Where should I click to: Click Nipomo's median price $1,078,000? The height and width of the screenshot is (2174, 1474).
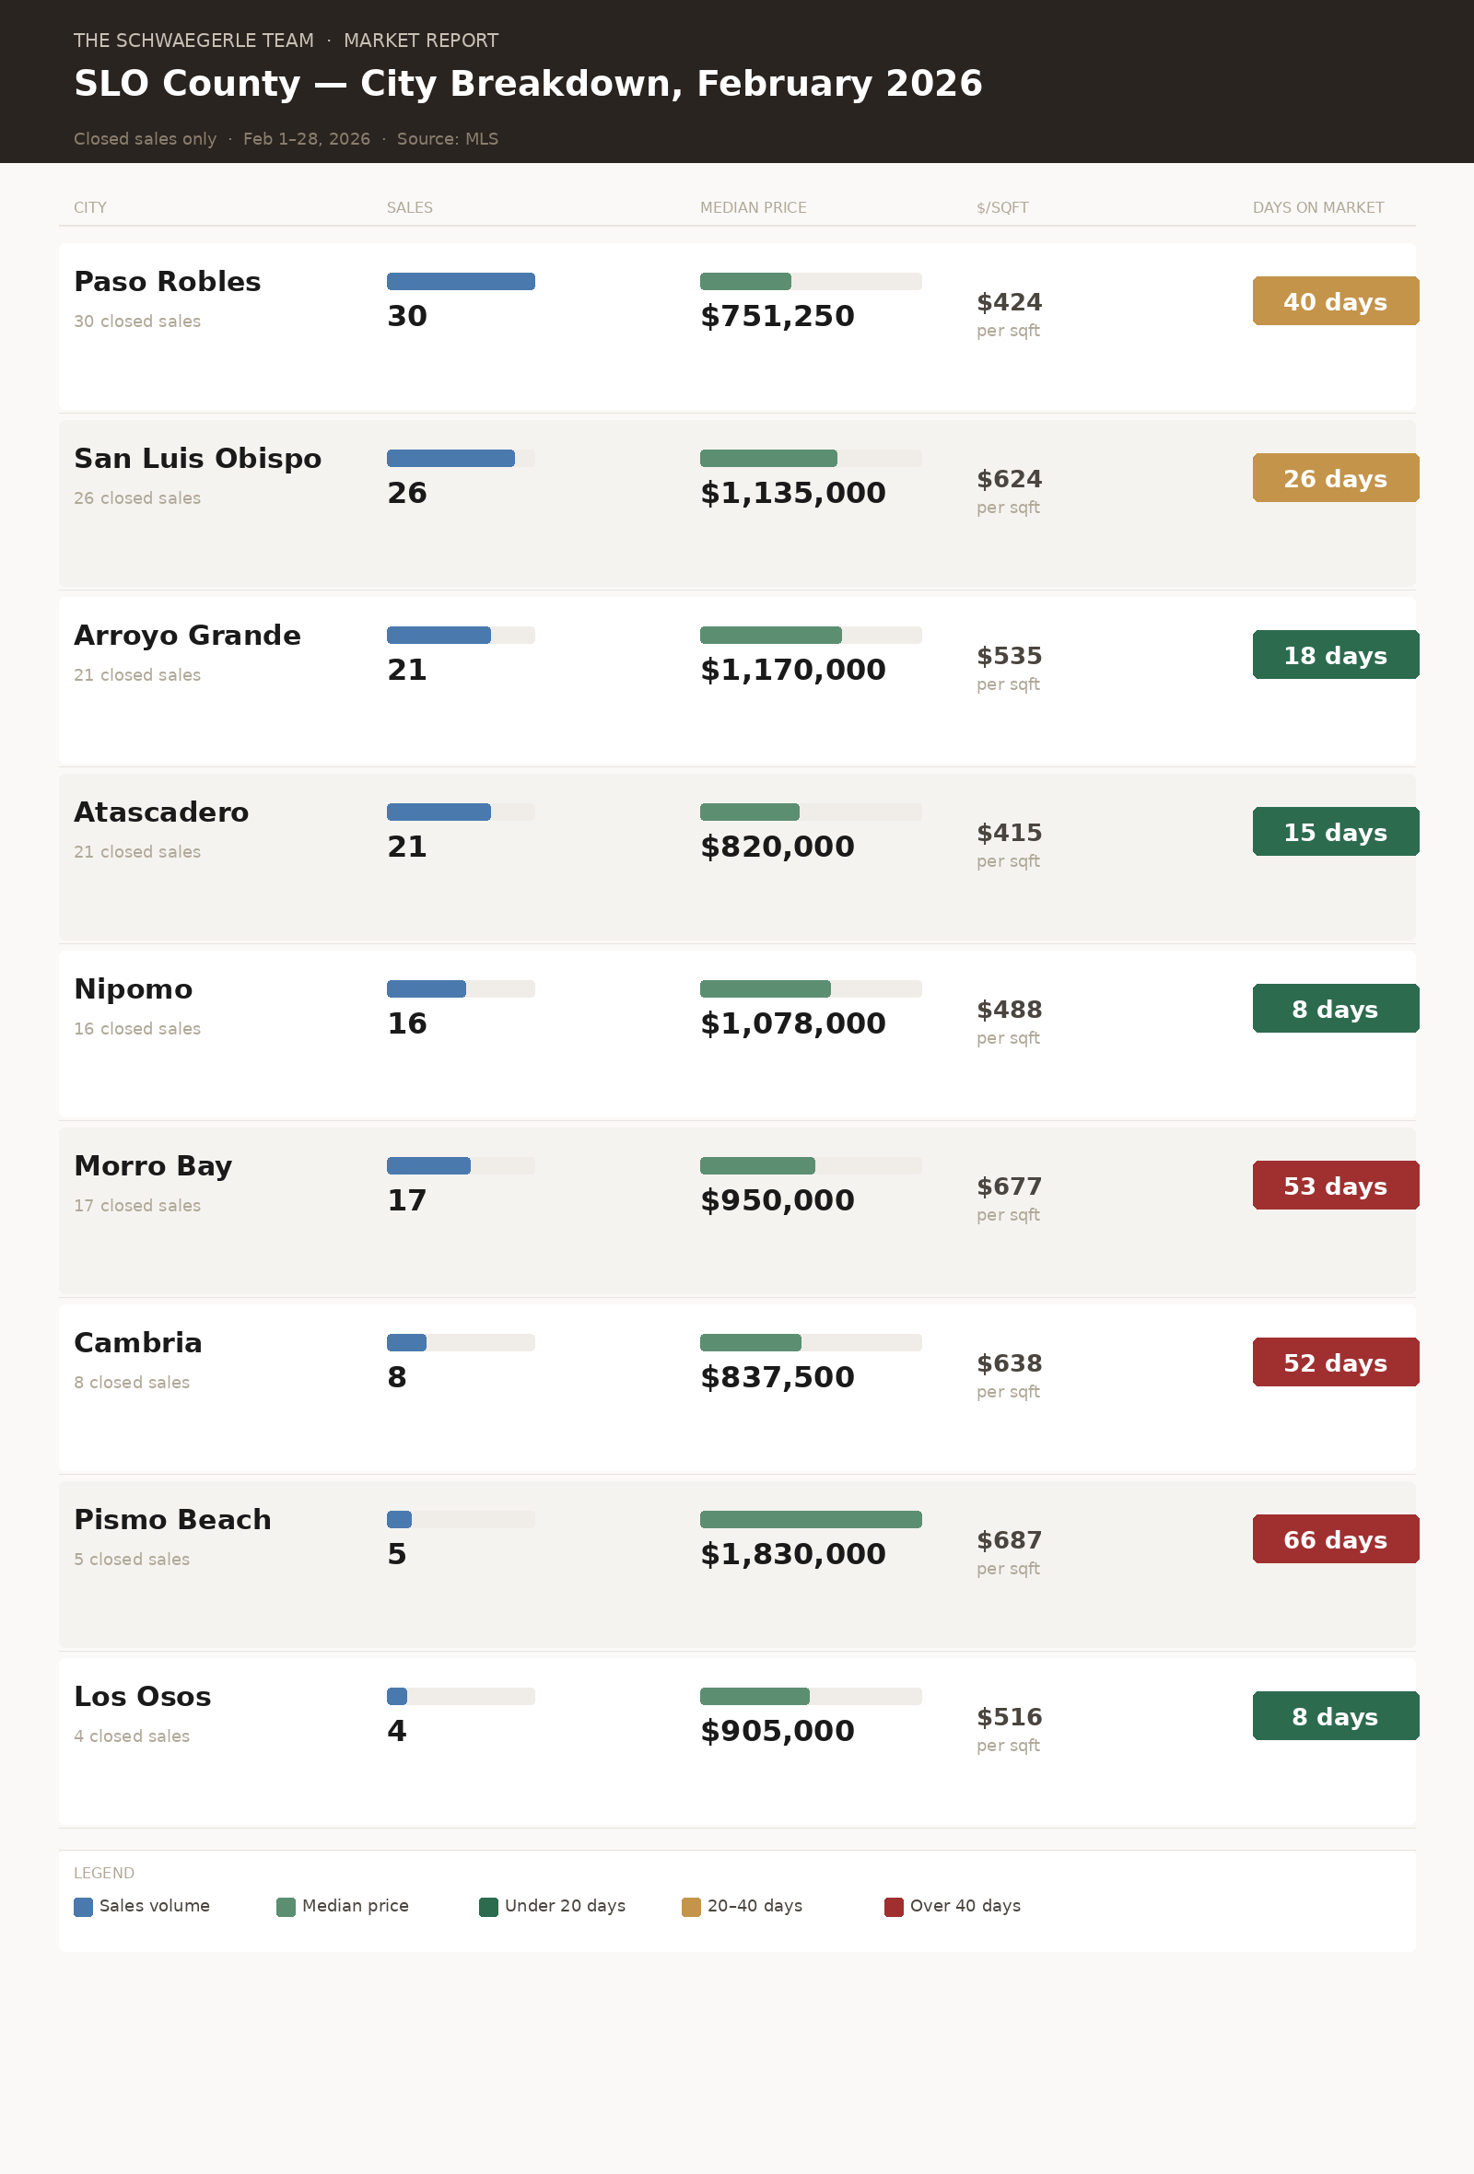point(792,1023)
